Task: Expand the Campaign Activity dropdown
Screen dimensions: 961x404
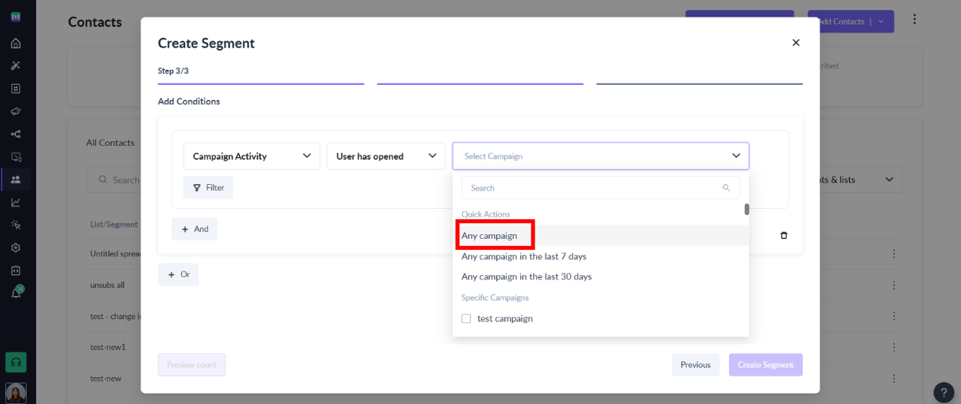Action: [x=251, y=156]
